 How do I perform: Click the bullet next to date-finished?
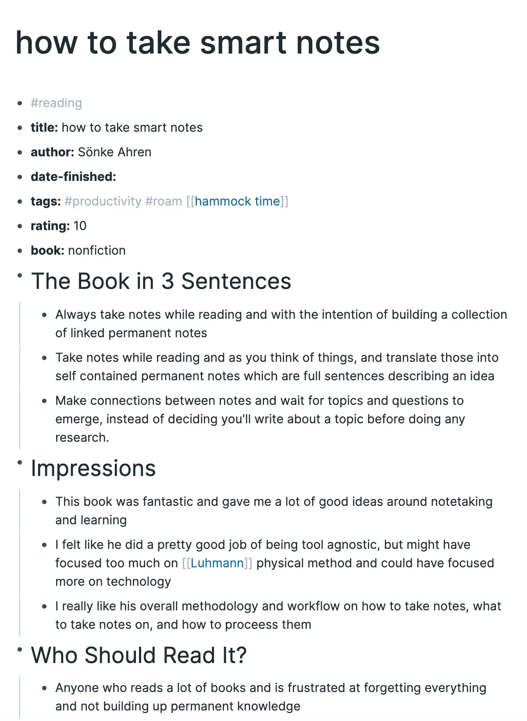[x=20, y=177]
